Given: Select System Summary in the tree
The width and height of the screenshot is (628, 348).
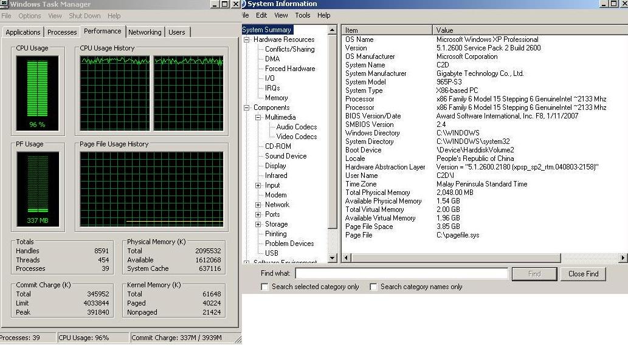Looking at the screenshot, I should [x=267, y=30].
